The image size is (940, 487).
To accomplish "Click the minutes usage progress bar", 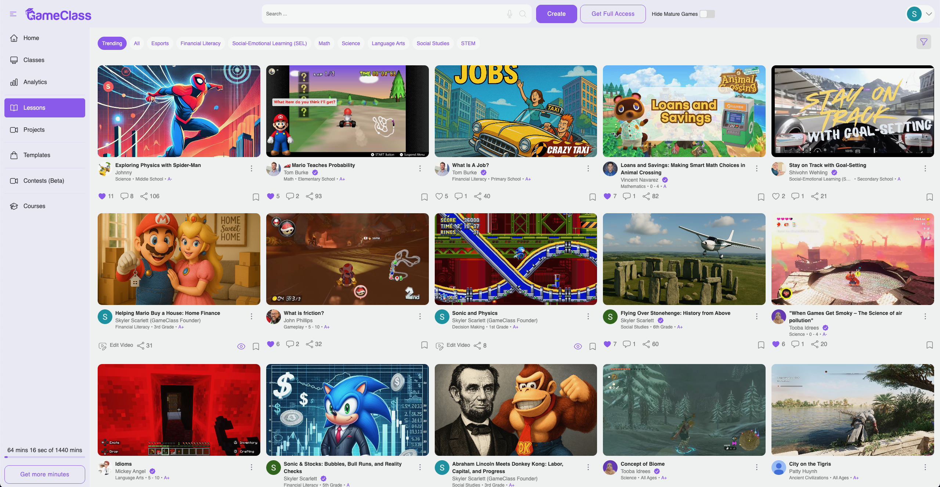I will click(x=45, y=457).
